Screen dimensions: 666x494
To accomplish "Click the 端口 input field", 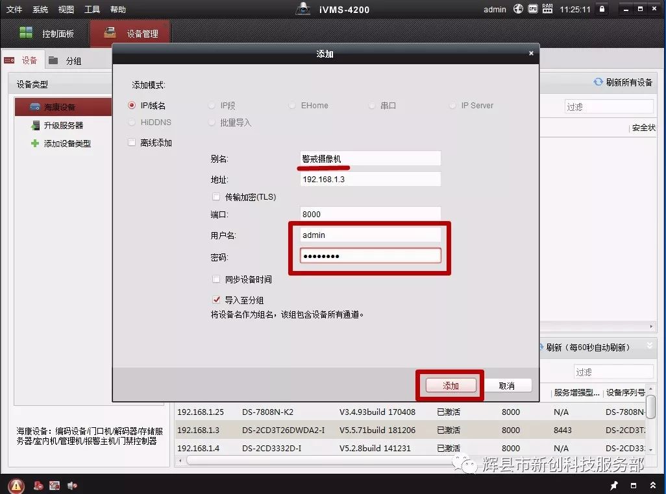I will pos(371,214).
